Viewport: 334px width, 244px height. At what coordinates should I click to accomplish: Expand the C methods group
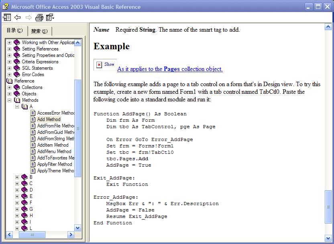coord(17,184)
